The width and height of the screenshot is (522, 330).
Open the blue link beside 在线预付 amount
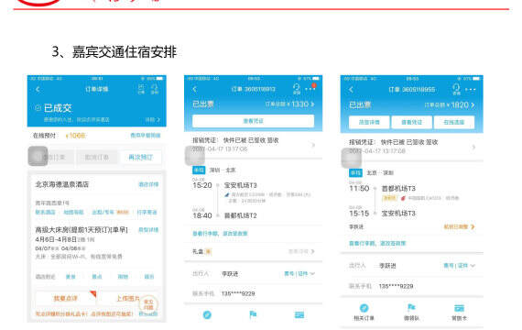[145, 136]
